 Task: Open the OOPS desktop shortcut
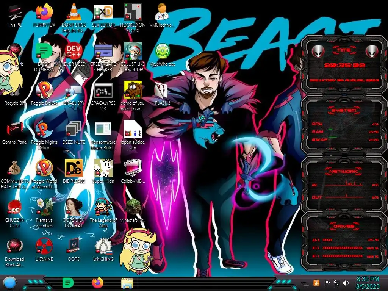[74, 246]
